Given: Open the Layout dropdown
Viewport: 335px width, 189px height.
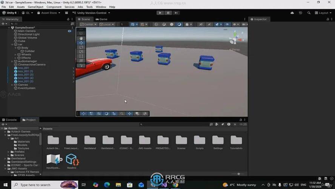Looking at the screenshot, I should [x=323, y=13].
